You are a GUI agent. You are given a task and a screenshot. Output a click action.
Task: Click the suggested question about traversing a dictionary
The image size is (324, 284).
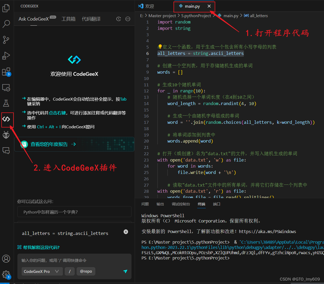[x=74, y=212]
